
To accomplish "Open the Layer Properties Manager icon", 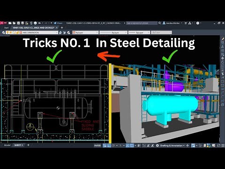I will click(x=3, y=32).
